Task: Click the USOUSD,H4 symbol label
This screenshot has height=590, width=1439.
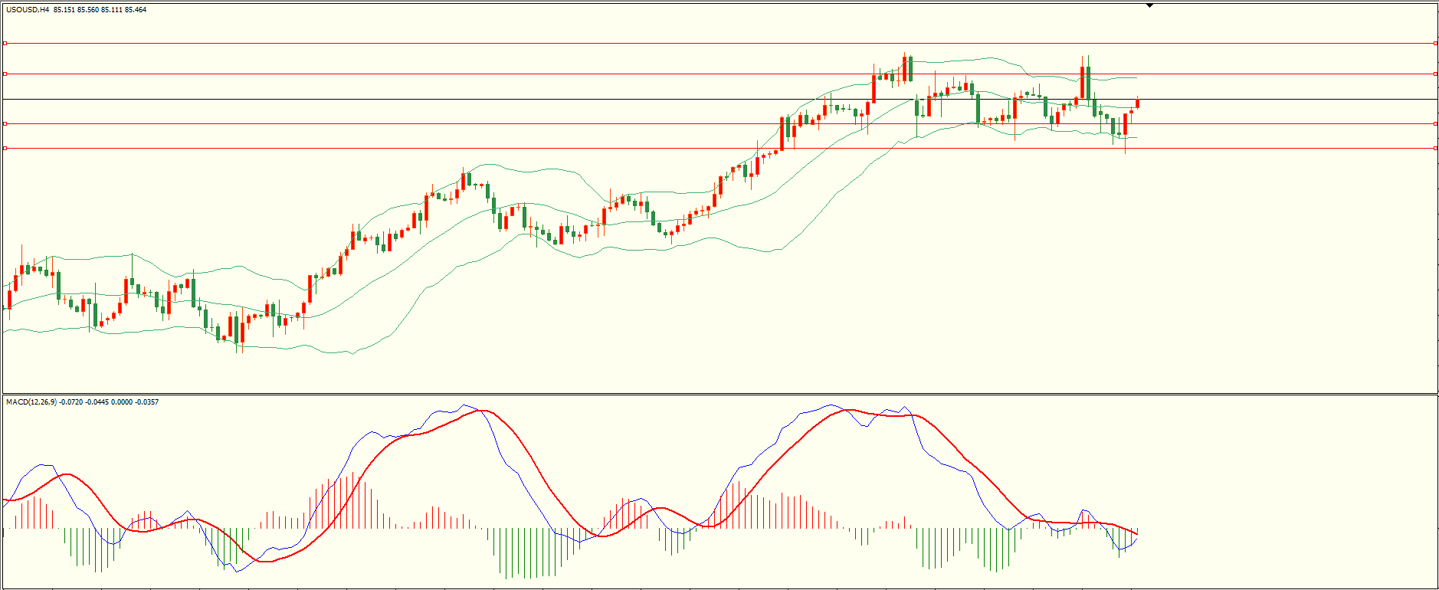Action: 28,10
